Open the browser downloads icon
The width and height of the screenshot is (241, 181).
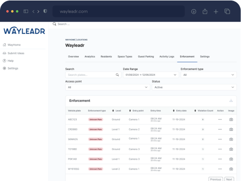194,12
